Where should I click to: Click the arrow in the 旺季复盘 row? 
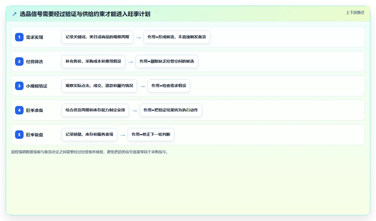pos(123,135)
